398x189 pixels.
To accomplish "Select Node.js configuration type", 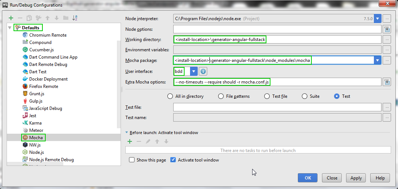I will (37, 152).
